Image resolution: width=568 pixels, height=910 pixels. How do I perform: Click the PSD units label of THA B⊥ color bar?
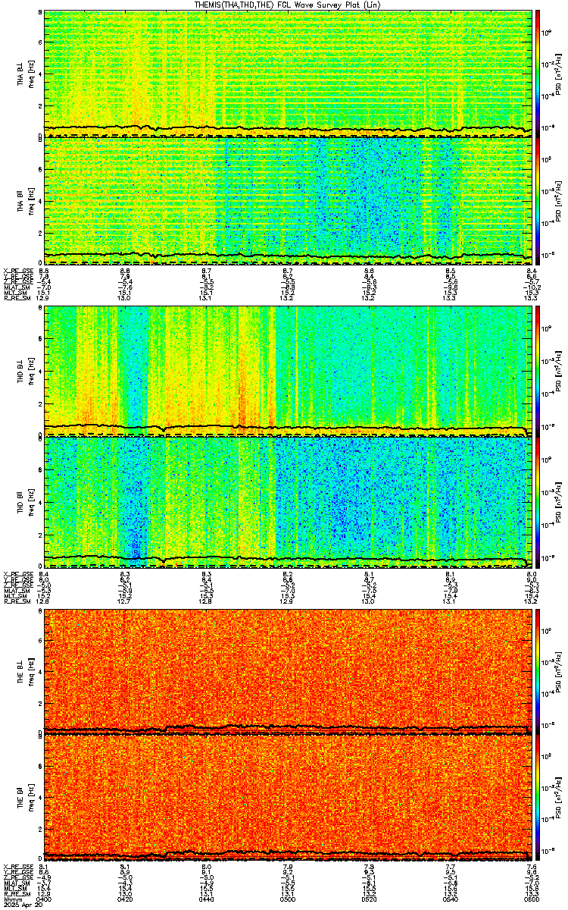pyautogui.click(x=559, y=73)
